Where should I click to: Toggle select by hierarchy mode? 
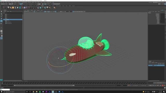19,4
